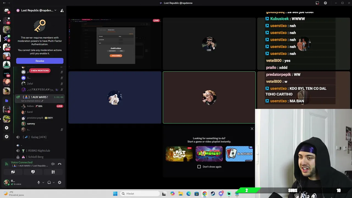The height and width of the screenshot is (198, 352).
Task: Open Steam from taskbar
Action: tap(213, 194)
